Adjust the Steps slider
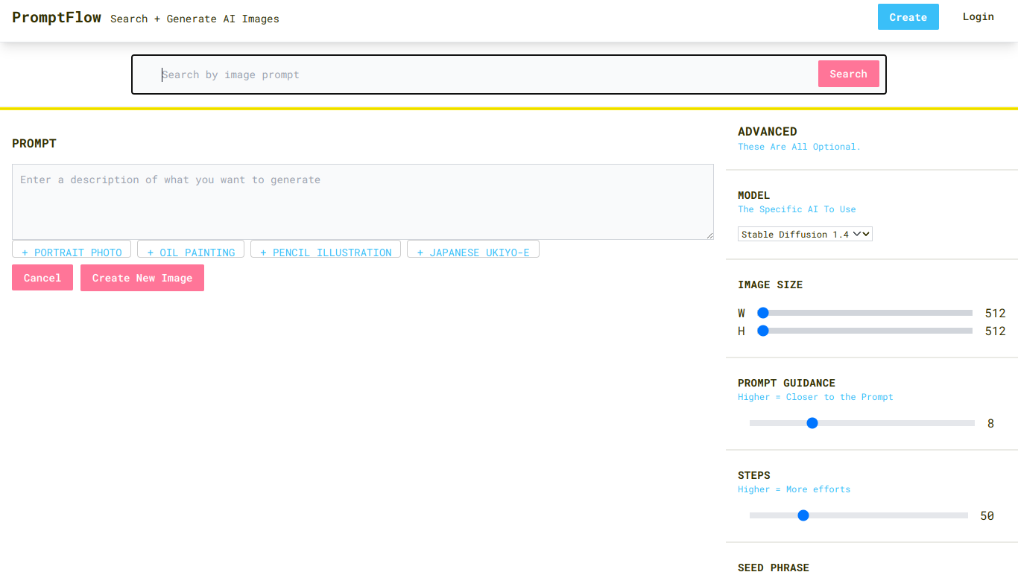Screen dimensions: 1018x572 tap(859, 515)
